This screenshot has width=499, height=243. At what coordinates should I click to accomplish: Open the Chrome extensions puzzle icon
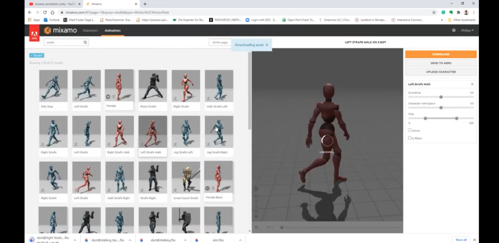(x=458, y=12)
